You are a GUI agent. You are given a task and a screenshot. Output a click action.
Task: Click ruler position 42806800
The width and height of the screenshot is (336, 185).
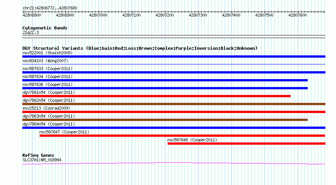pyautogui.click(x=32, y=15)
